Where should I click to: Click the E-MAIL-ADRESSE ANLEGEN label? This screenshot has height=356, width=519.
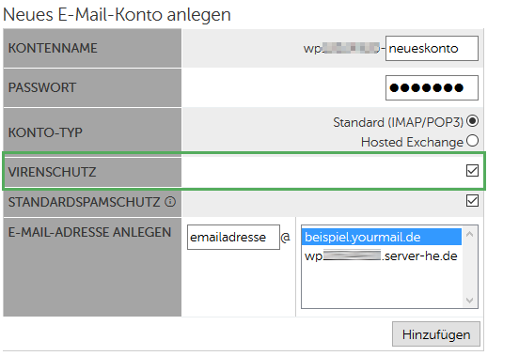[x=89, y=232]
